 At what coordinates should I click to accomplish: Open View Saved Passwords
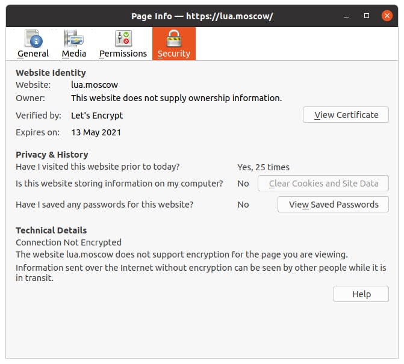(x=333, y=205)
